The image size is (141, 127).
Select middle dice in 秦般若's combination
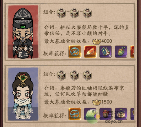coord(74,75)
